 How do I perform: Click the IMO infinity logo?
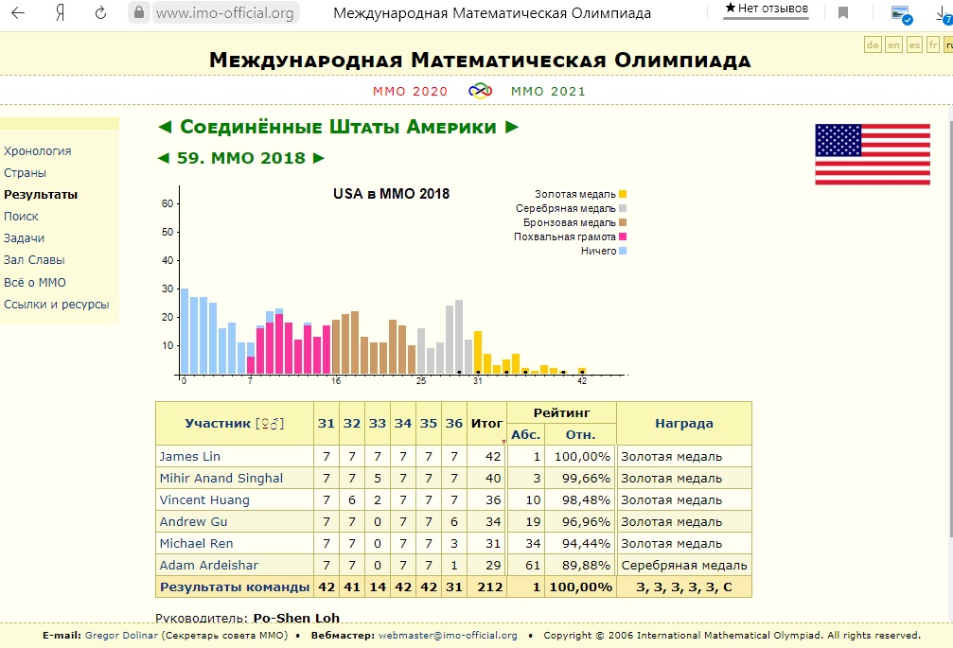click(480, 91)
